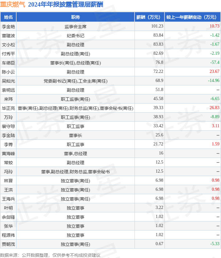Select the name 来玮

tap(8, 99)
